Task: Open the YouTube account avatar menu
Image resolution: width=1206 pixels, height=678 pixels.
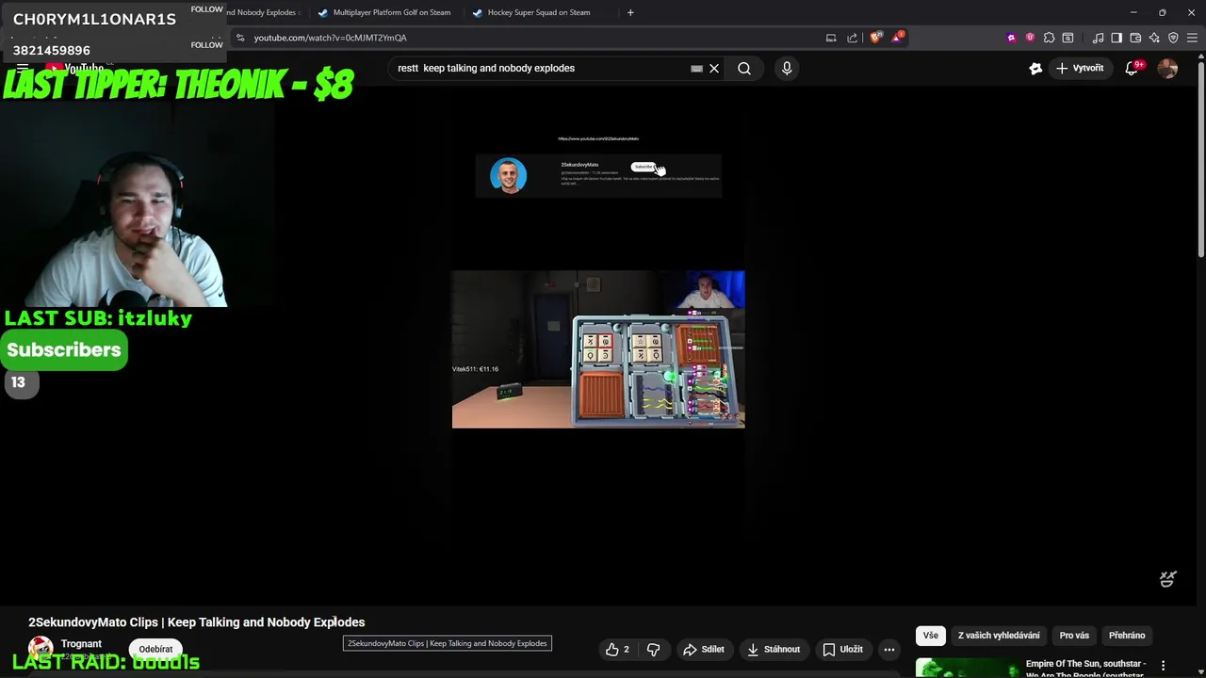Action: click(1167, 68)
